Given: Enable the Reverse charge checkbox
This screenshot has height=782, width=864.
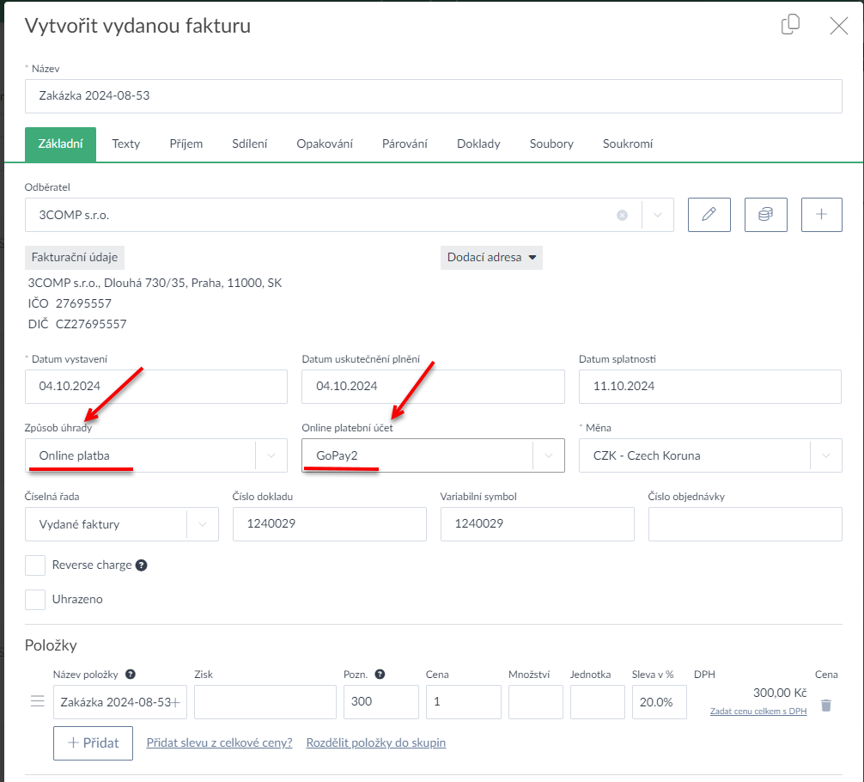Looking at the screenshot, I should tap(35, 565).
